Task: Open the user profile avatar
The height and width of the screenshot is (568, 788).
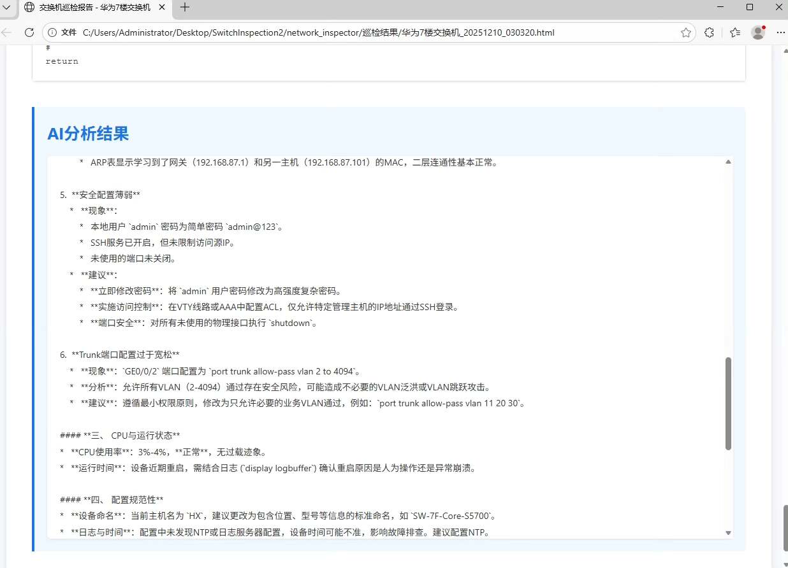Action: (x=757, y=32)
